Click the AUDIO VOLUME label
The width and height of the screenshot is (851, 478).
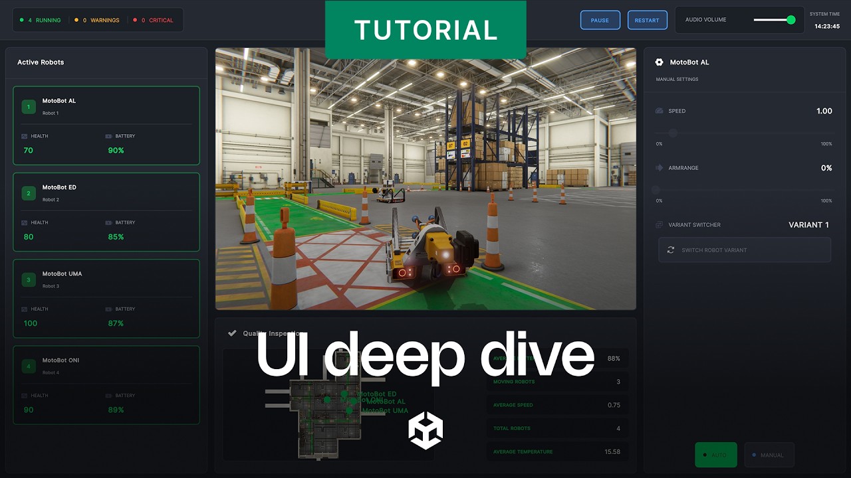706,20
